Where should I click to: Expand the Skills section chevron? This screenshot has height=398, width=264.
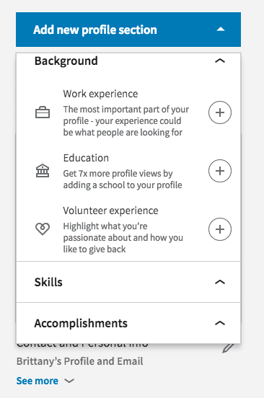[x=220, y=282]
